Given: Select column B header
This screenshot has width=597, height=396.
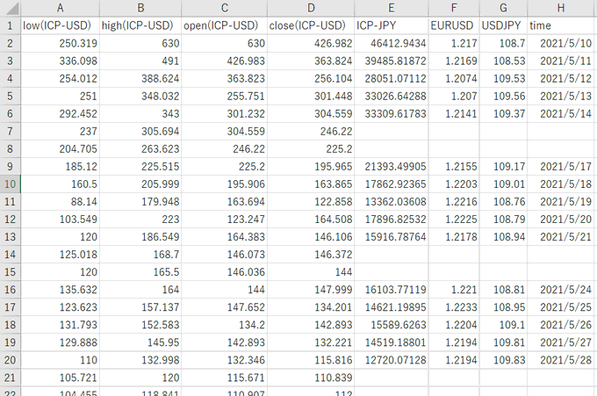Looking at the screenshot, I should 140,8.
